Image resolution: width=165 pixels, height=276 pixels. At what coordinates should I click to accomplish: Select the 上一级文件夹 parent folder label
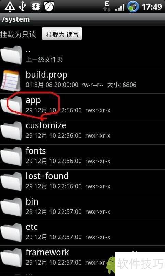(44, 59)
